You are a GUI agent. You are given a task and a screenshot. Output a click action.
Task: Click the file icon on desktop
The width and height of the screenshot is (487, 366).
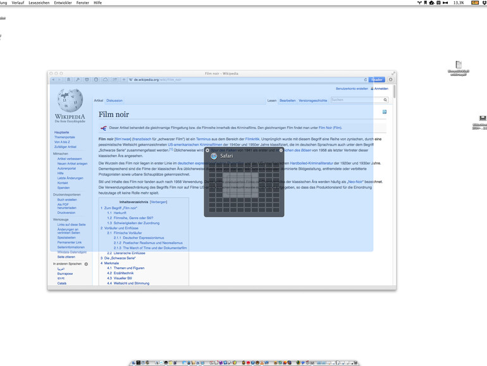pyautogui.click(x=459, y=65)
